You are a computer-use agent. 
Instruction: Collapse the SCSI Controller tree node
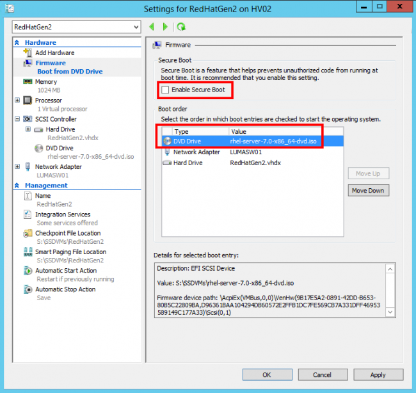pyautogui.click(x=17, y=119)
